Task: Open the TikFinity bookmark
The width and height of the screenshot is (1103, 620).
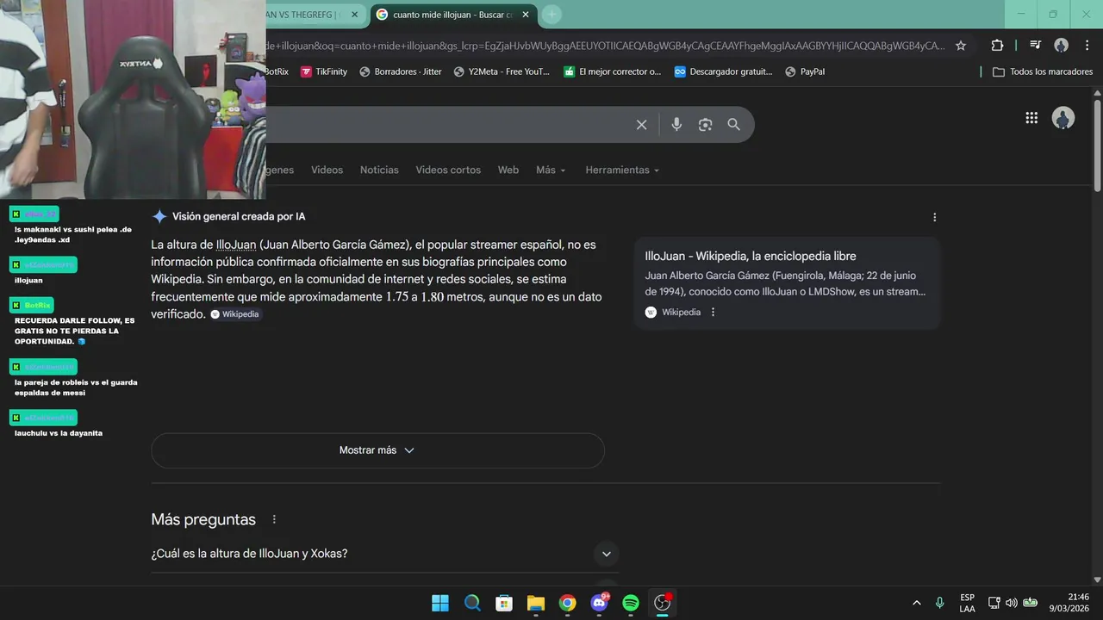Action: click(x=324, y=71)
